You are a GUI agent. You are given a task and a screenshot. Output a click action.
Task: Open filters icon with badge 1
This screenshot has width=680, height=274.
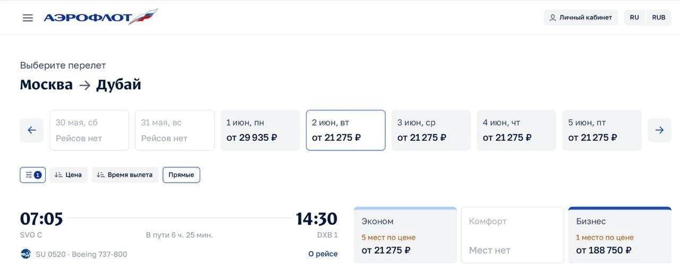(33, 175)
